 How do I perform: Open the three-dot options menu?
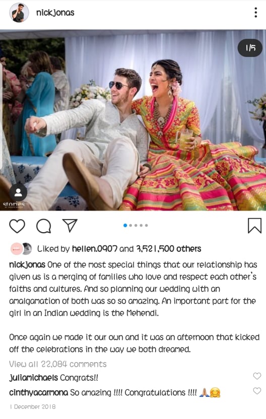point(256,12)
